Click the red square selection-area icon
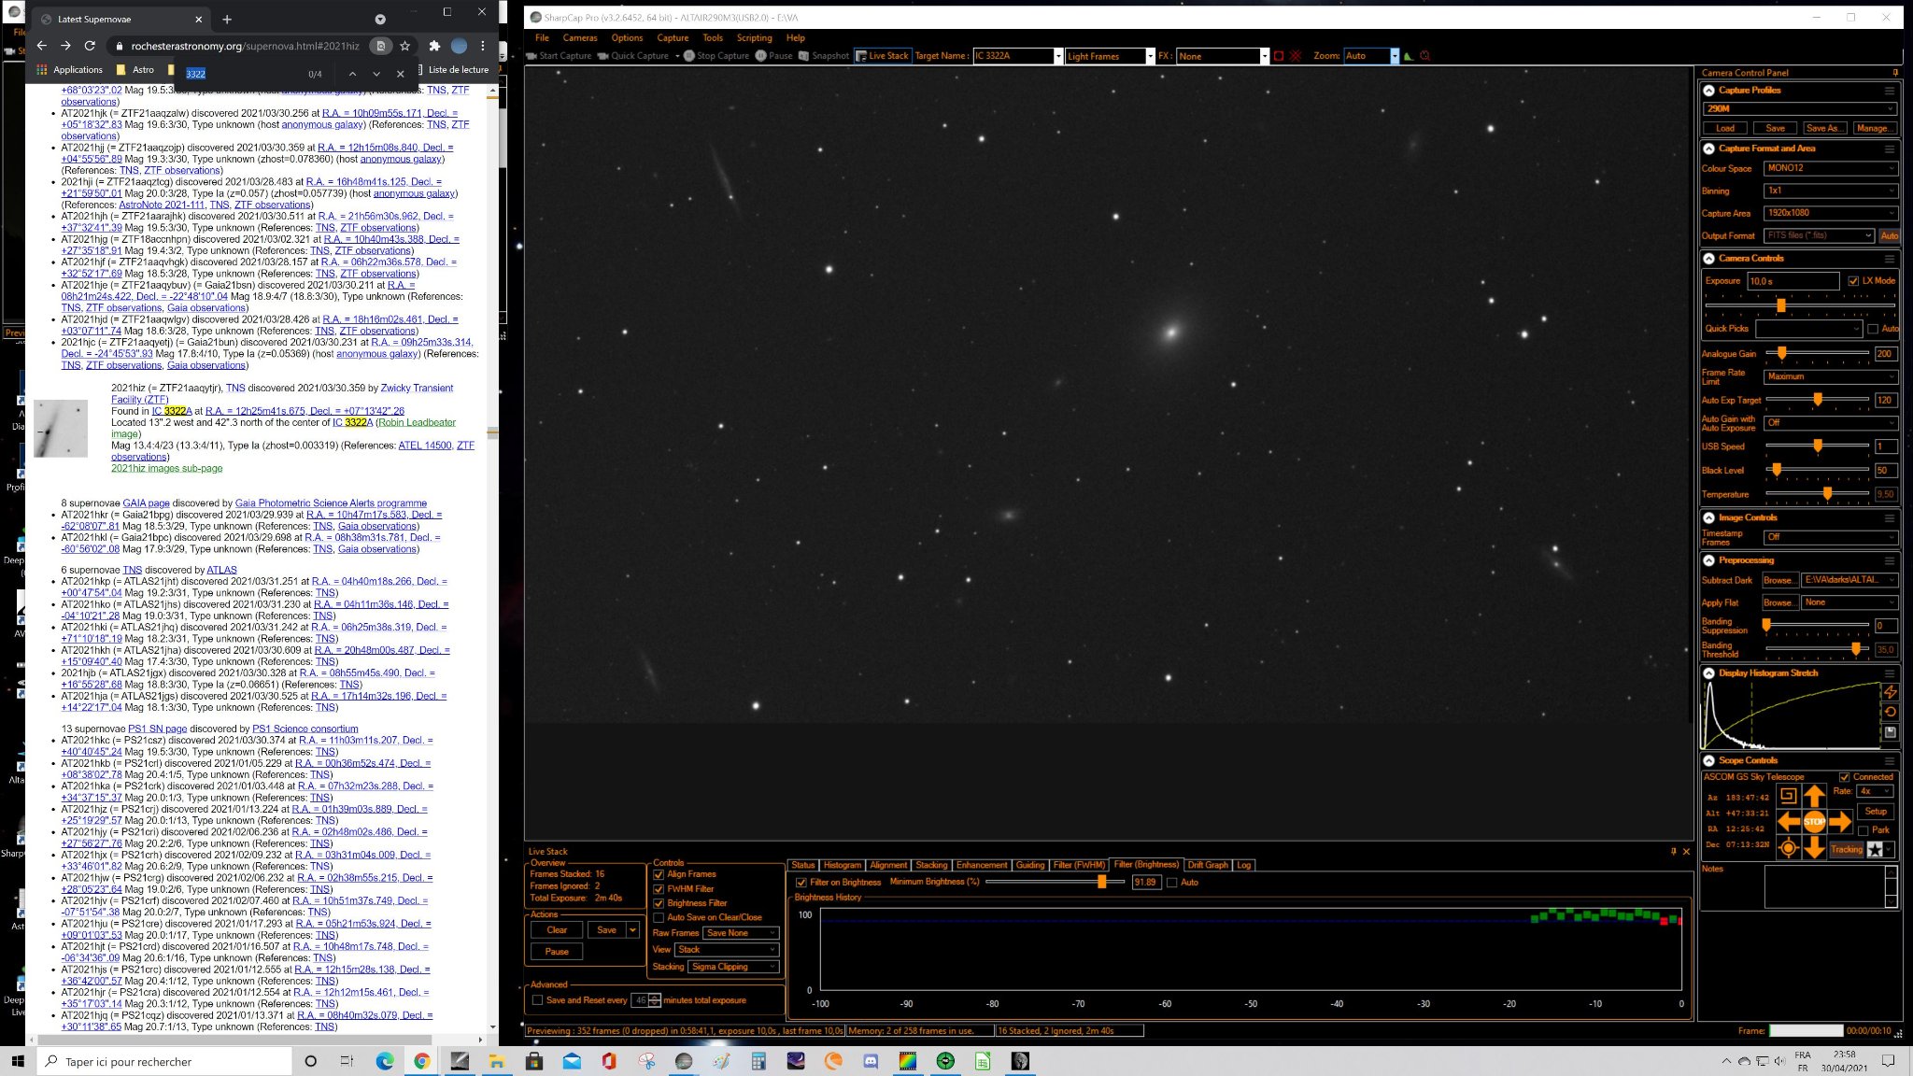 pyautogui.click(x=1279, y=56)
